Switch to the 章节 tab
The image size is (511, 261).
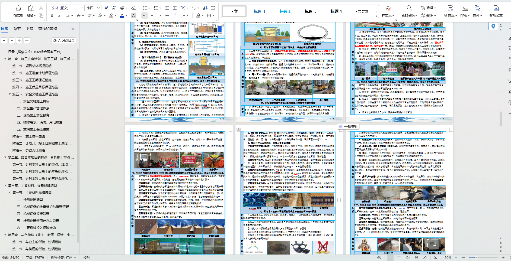point(17,29)
